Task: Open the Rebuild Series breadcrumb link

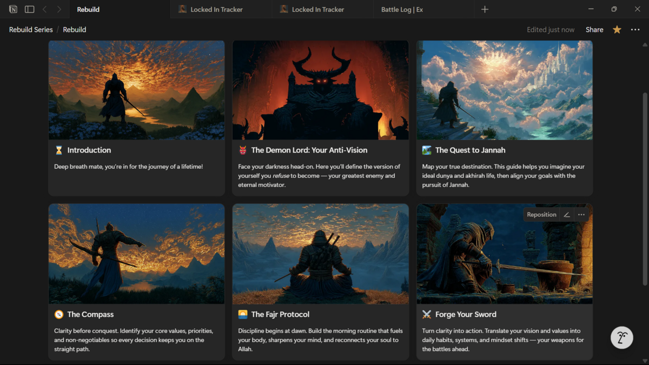Action: [x=31, y=30]
